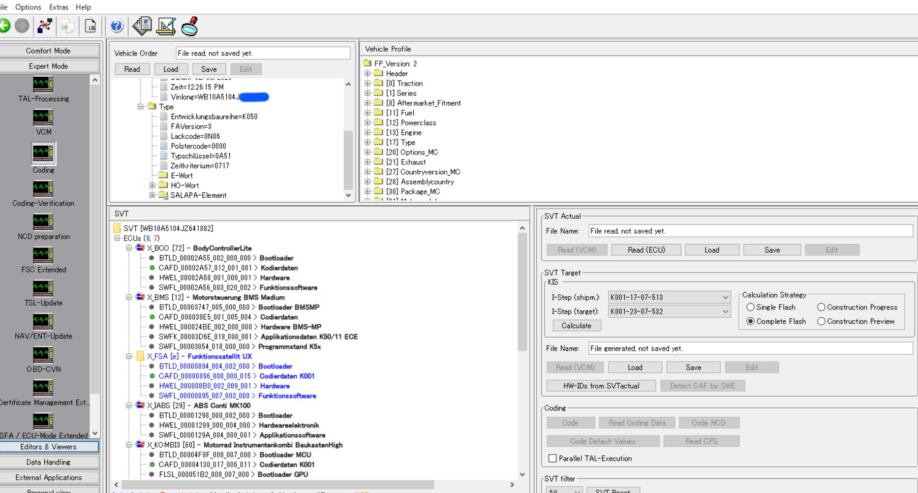
Task: Open the TAL-Processing module icon
Action: (43, 85)
